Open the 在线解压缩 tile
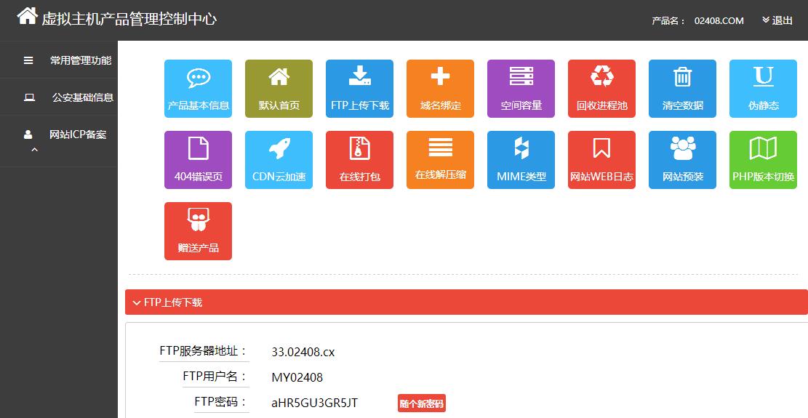This screenshot has height=418, width=808. pos(440,160)
